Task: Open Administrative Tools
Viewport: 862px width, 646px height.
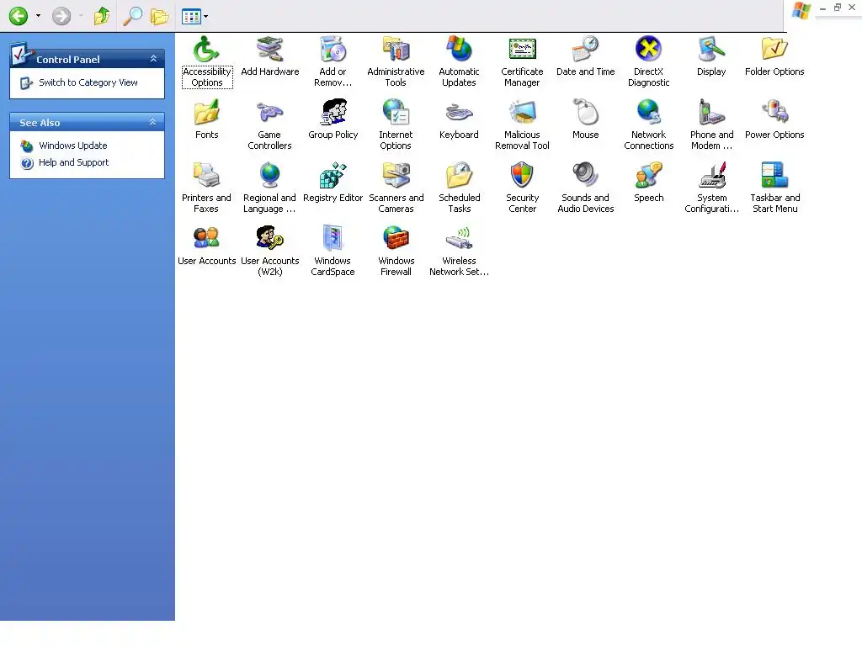Action: click(396, 61)
